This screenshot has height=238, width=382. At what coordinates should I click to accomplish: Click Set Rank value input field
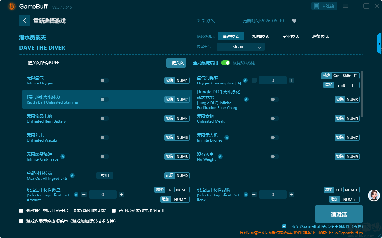(x=273, y=195)
